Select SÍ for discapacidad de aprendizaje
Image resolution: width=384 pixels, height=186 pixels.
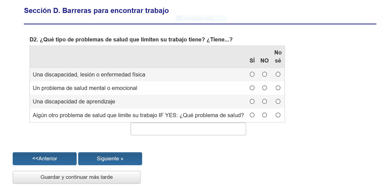point(252,101)
